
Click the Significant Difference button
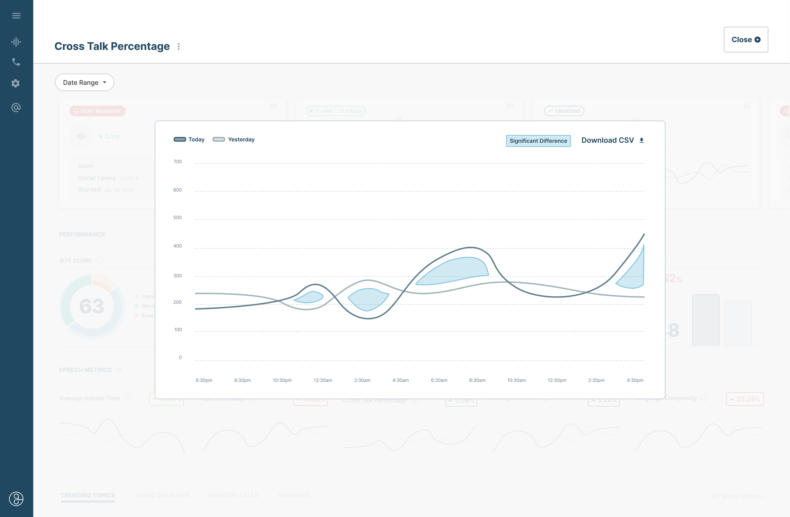point(538,140)
